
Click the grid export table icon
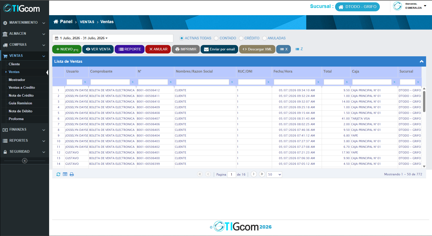pos(65,174)
